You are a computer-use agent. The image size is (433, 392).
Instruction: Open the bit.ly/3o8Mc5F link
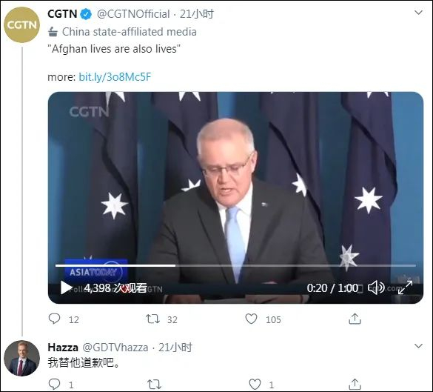coord(115,77)
